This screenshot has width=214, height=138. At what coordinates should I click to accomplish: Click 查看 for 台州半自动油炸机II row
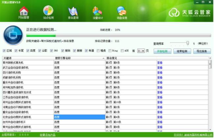click(160, 122)
